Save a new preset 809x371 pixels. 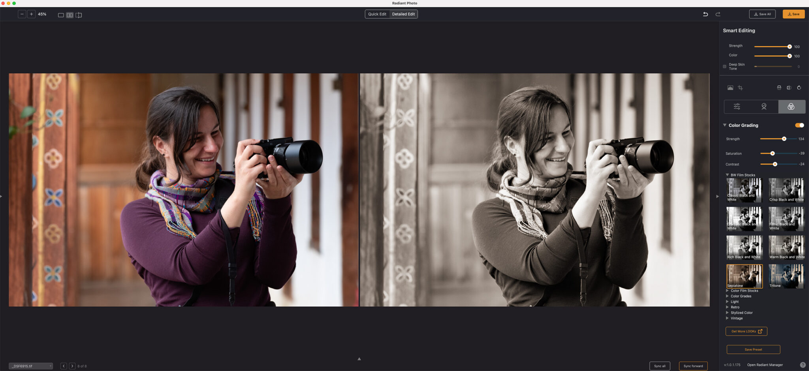[753, 349]
